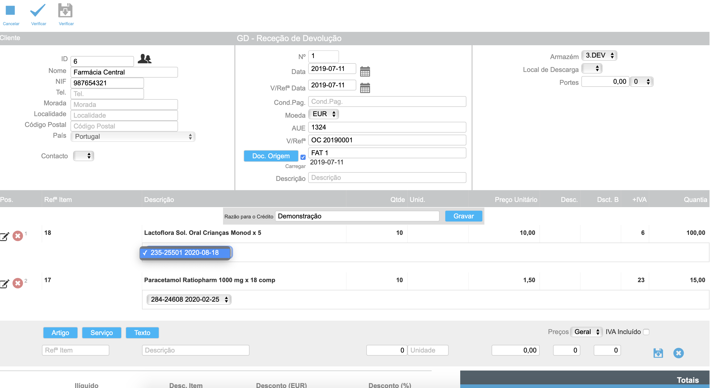Delete line 1 Lactoflora red cross icon
Screen dimensions: 710x388
tap(18, 236)
